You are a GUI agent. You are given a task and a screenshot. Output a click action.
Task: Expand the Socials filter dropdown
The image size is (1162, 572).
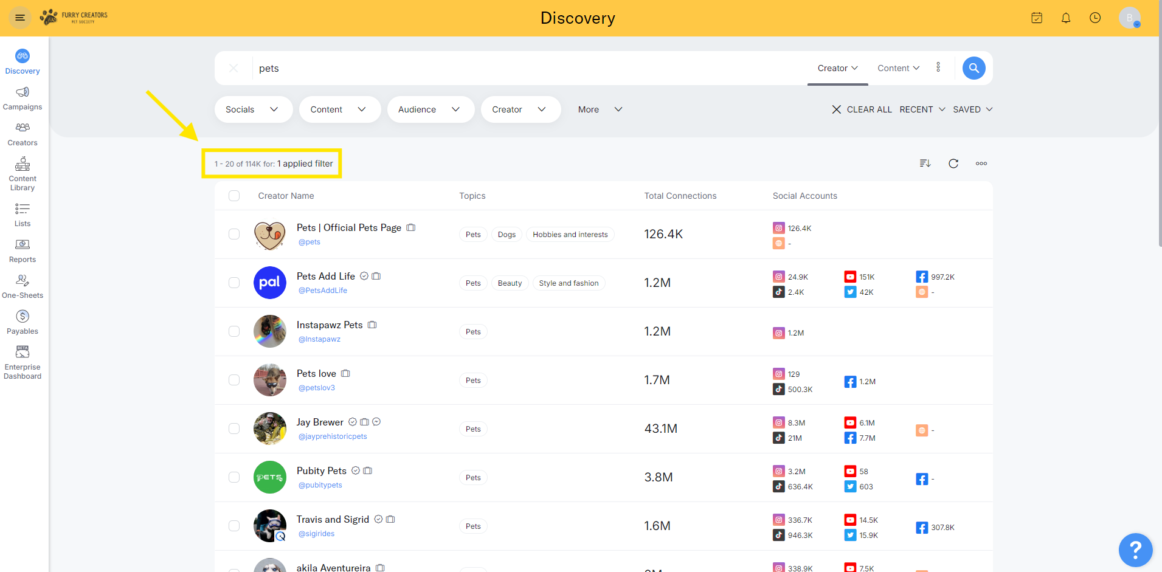[253, 109]
